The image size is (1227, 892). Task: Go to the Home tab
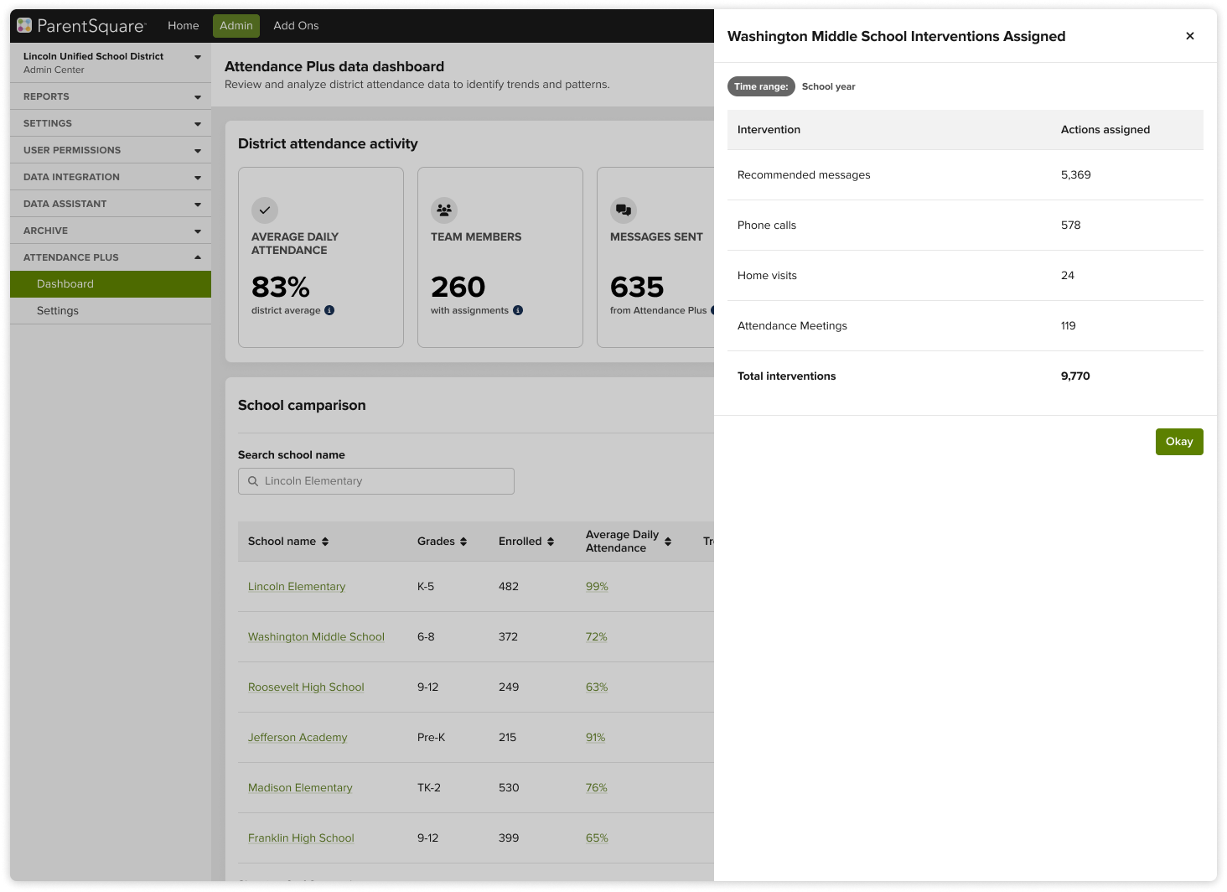coord(183,26)
